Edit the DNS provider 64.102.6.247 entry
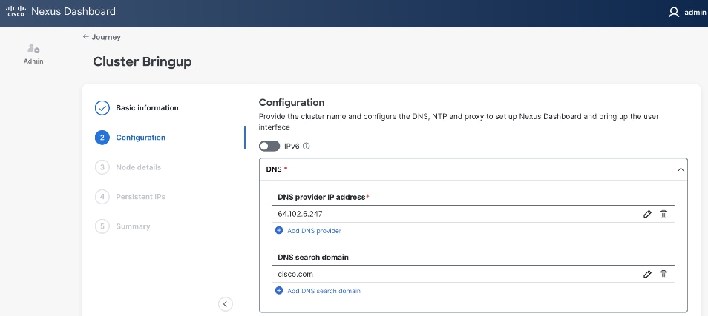The width and height of the screenshot is (708, 316). click(x=647, y=214)
